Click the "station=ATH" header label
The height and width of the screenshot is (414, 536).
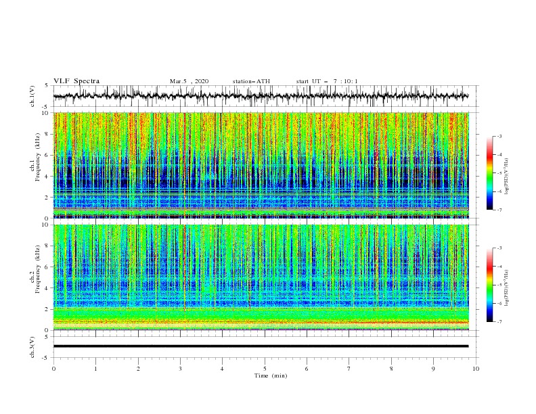[x=251, y=81]
